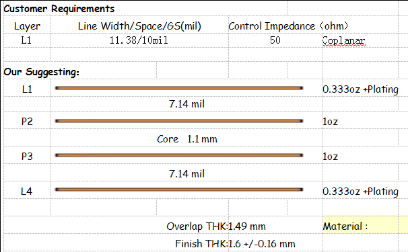Viewport: 408px width, 252px height.
Task: Select the Line Width/Space/GS(mil) header cell
Action: [x=140, y=26]
